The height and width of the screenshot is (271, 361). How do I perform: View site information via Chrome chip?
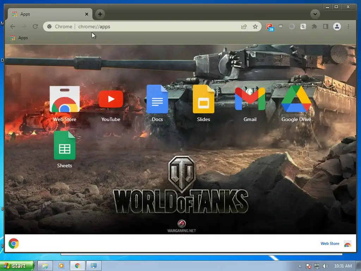[x=60, y=26]
